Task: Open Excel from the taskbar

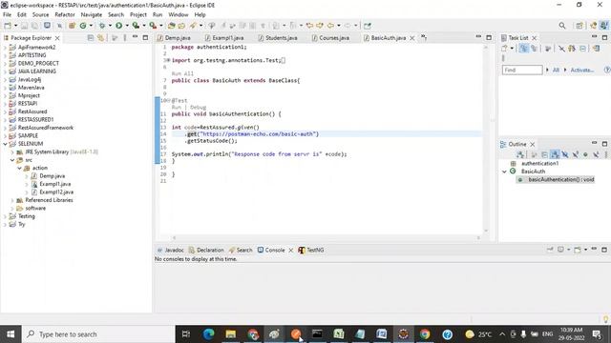Action: 339,334
